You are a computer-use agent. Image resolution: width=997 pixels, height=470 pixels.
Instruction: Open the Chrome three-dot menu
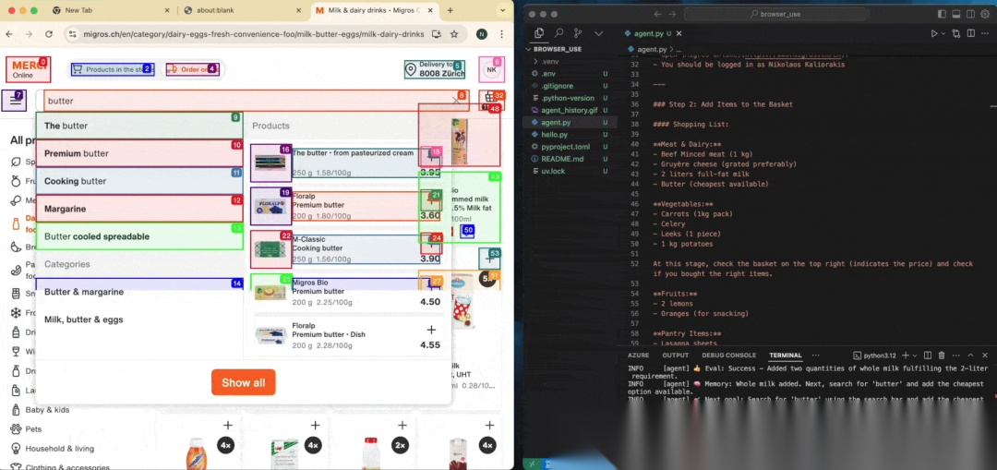(501, 34)
